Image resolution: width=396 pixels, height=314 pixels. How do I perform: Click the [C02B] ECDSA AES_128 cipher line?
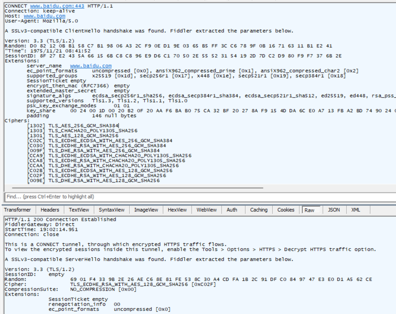(100, 171)
